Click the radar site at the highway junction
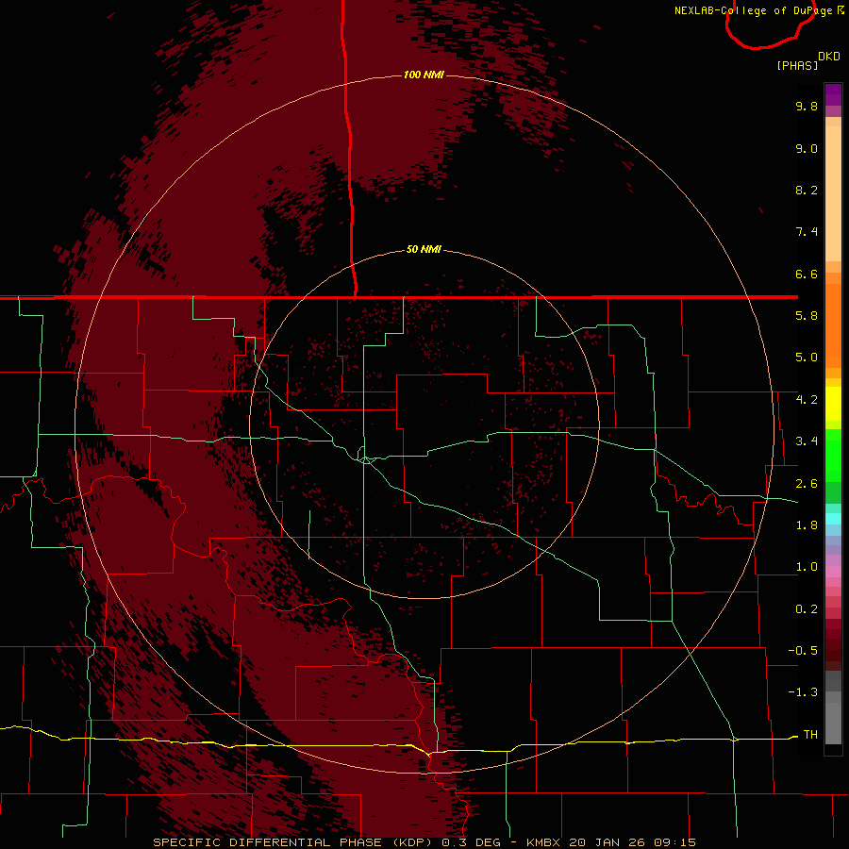 pyautogui.click(x=366, y=459)
